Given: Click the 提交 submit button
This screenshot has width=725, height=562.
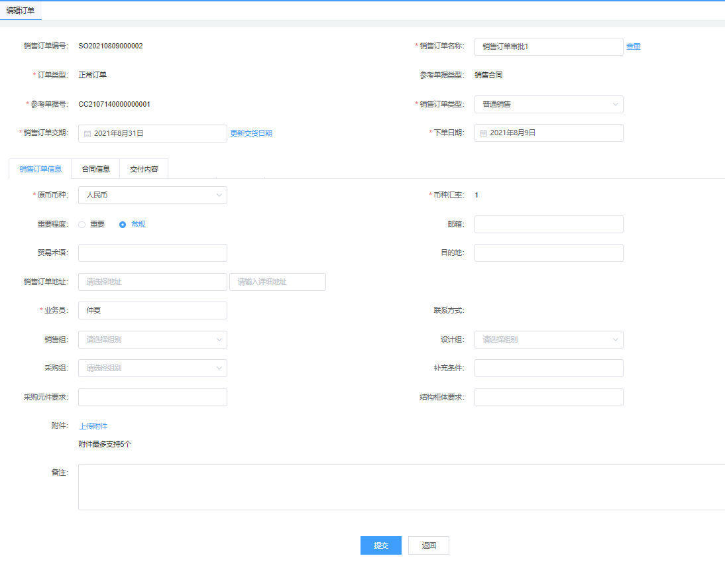Looking at the screenshot, I should (380, 545).
